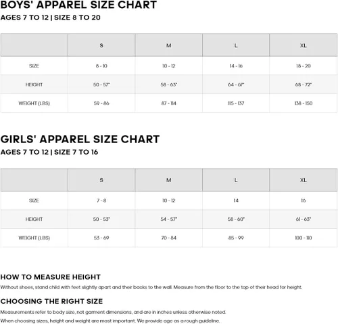The height and width of the screenshot is (324, 338).
Task: Click boys' XL height 68 - 72 inches
Action: click(x=304, y=84)
